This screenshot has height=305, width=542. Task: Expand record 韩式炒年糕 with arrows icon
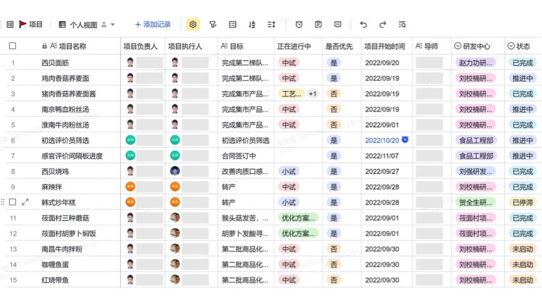coord(25,202)
